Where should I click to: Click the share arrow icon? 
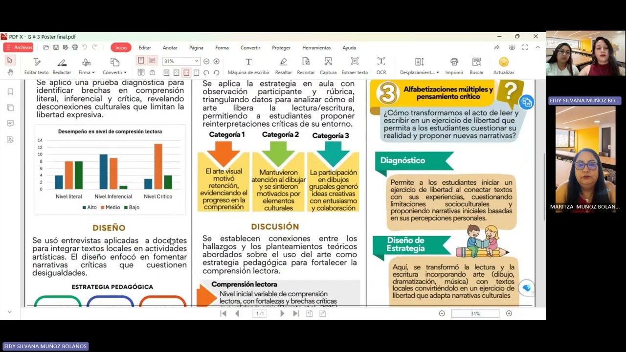coord(497,47)
